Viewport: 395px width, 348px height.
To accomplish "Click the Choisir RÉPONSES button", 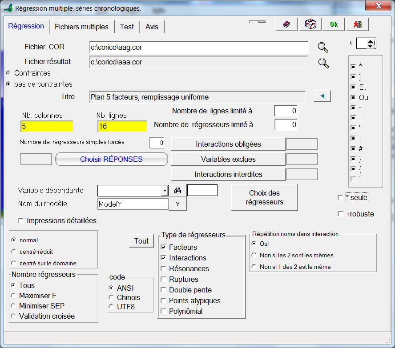I will (x=111, y=159).
